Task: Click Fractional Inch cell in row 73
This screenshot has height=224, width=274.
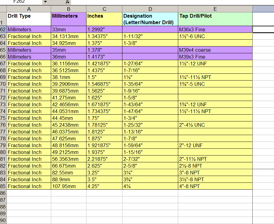Action: (x=29, y=104)
